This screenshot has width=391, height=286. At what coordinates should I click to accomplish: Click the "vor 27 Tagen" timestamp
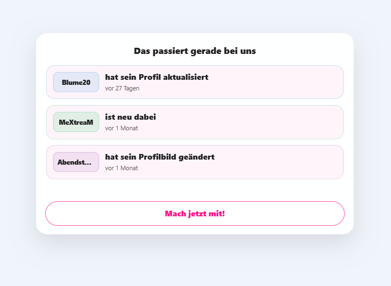(122, 88)
